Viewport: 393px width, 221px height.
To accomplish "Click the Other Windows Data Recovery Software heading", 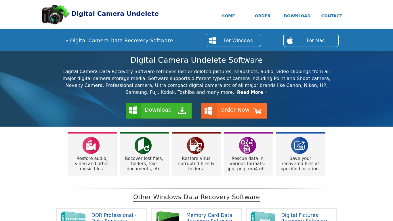I will pos(197,197).
